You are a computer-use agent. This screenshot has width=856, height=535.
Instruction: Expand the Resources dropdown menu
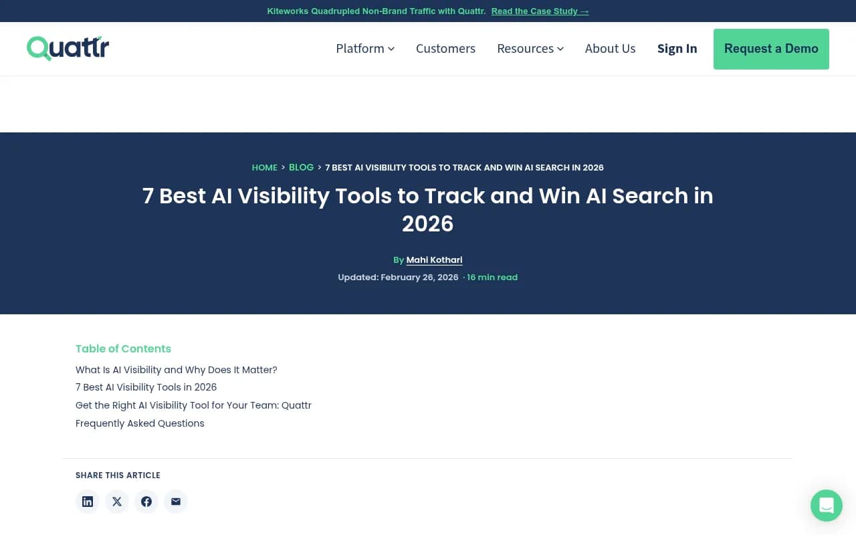(x=530, y=48)
